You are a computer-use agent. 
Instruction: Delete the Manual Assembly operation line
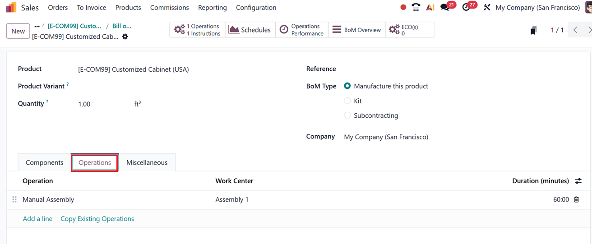click(576, 199)
